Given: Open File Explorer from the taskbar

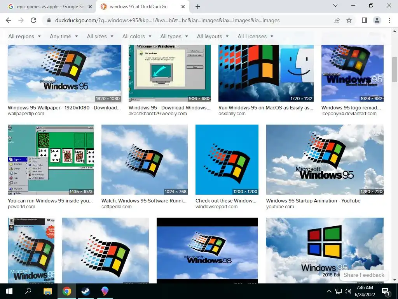Looking at the screenshot, I should pos(47,291).
